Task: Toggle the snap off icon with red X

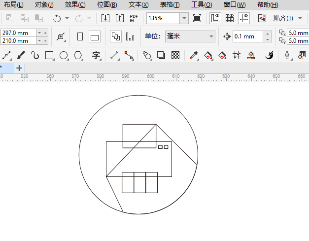Action: [262, 18]
